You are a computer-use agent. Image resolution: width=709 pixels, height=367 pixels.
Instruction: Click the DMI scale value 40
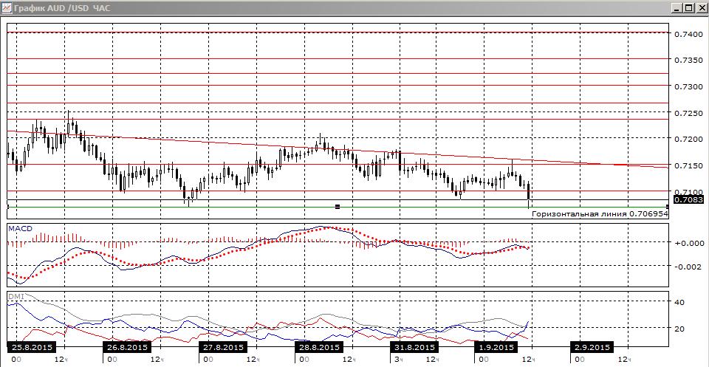[679, 302]
